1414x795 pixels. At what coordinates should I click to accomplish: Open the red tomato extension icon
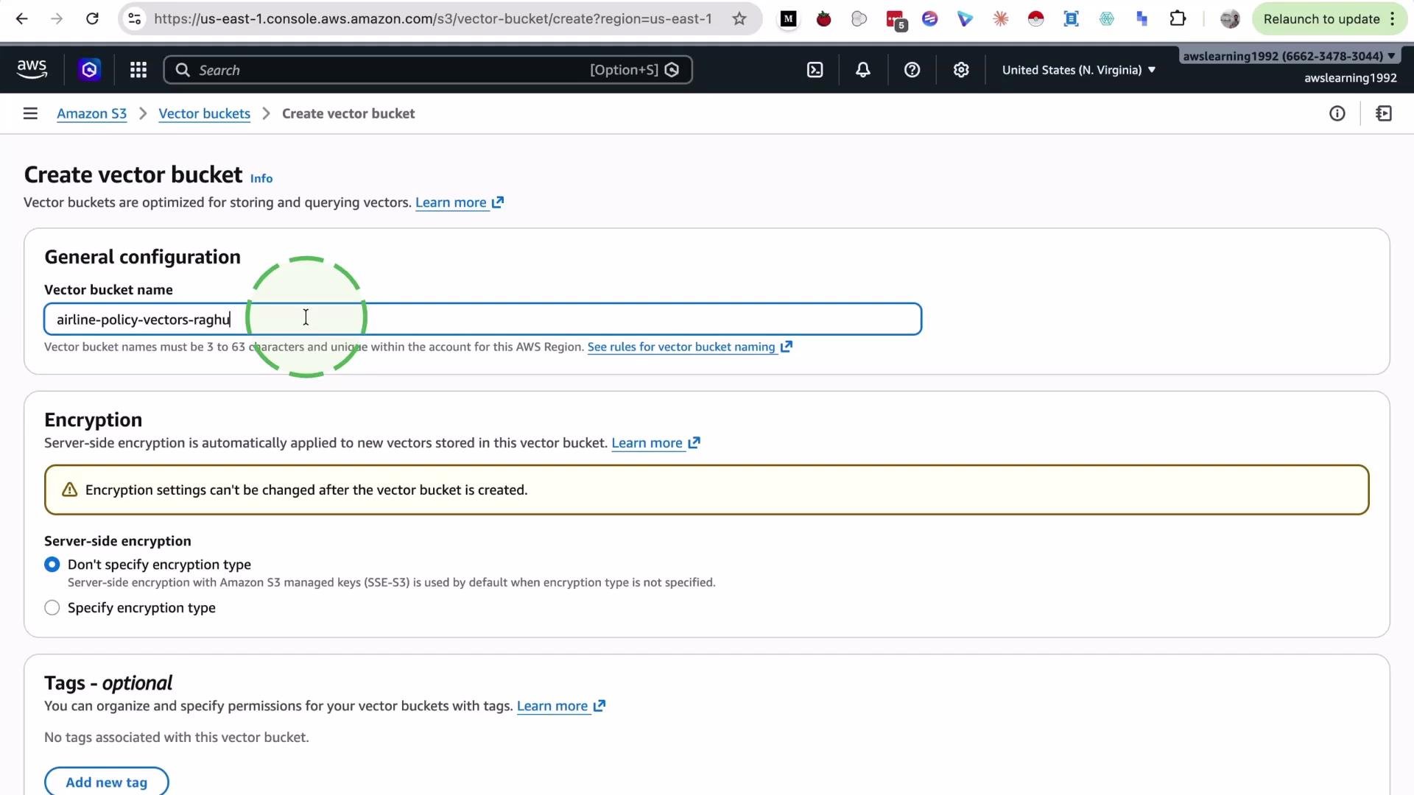click(x=823, y=19)
